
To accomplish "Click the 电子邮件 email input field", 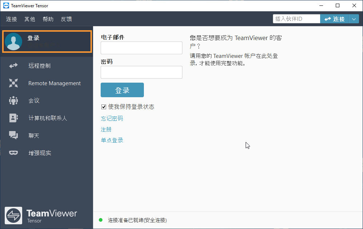I will 141,48.
